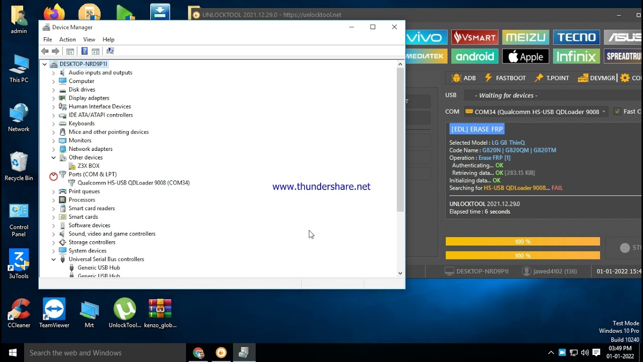Image resolution: width=643 pixels, height=362 pixels.
Task: Open the ADB tool in UnlockTool
Action: 464,78
